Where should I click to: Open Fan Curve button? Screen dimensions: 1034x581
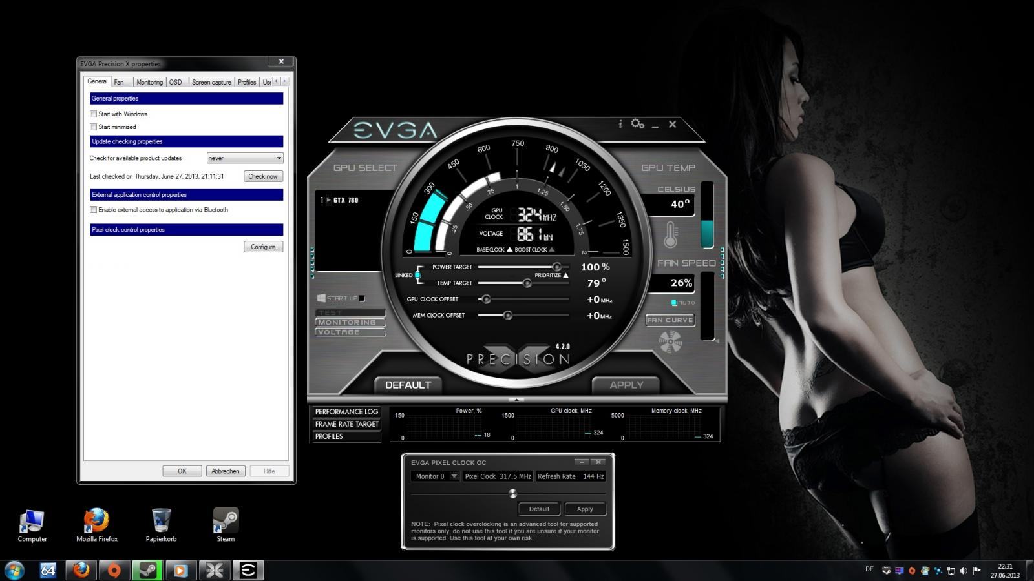[x=670, y=320]
